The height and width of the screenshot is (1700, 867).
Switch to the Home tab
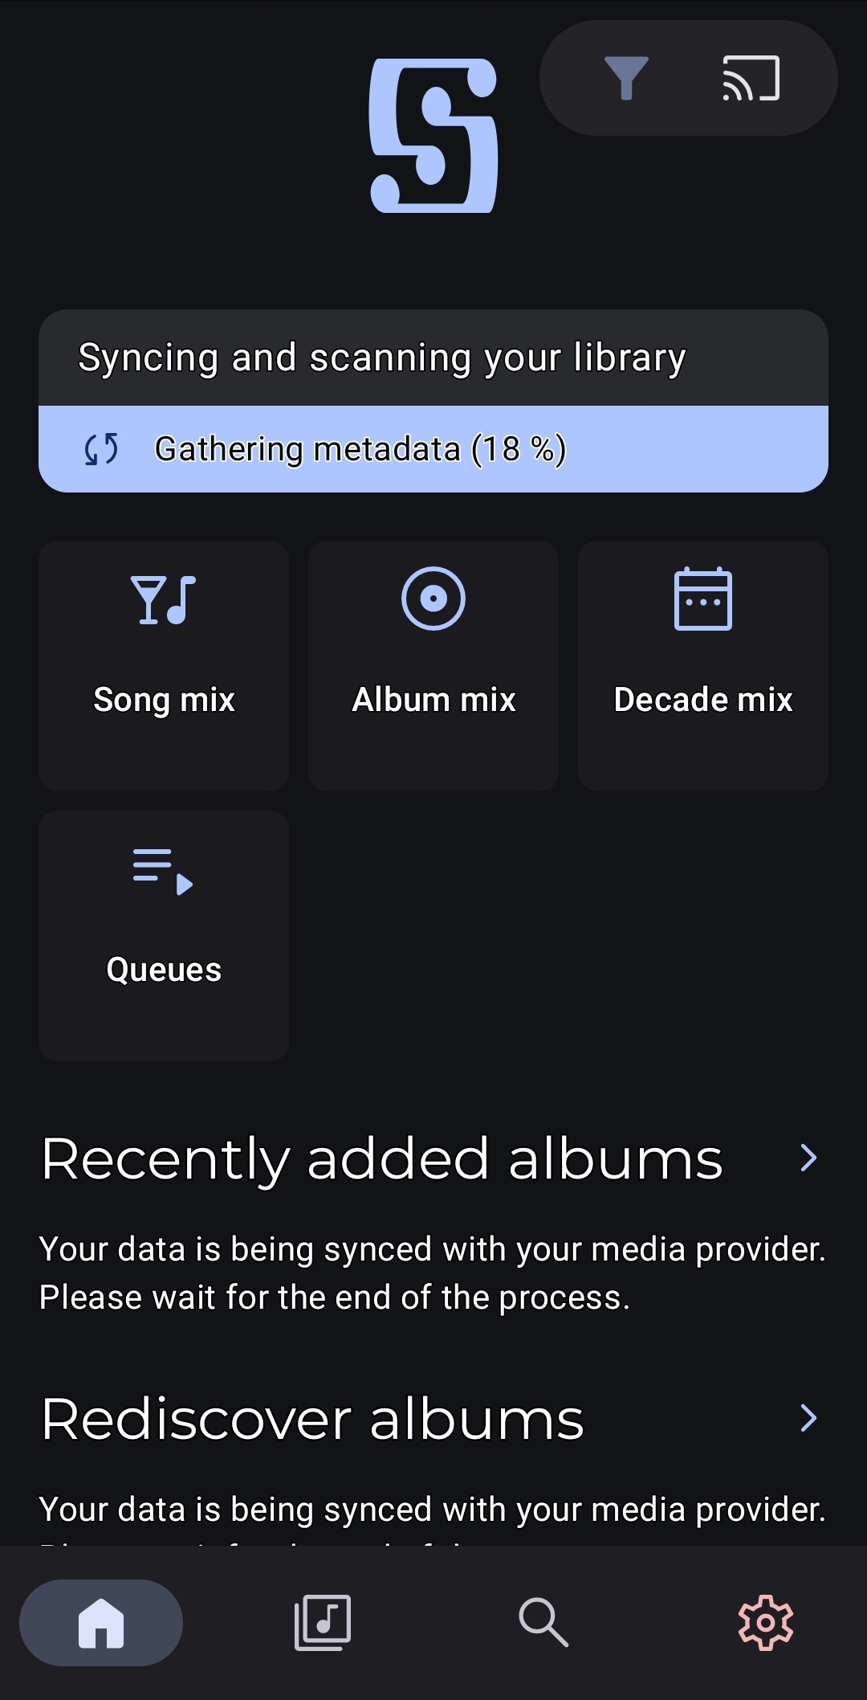coord(101,1622)
